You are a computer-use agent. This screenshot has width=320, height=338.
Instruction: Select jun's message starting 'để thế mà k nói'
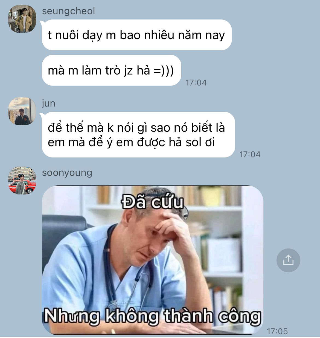pos(138,135)
